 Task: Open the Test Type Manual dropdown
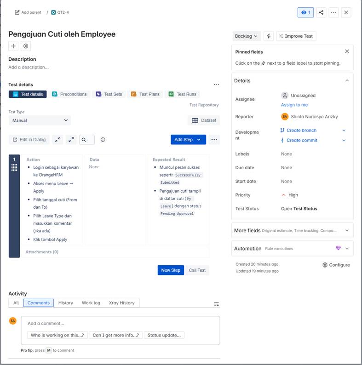click(40, 120)
